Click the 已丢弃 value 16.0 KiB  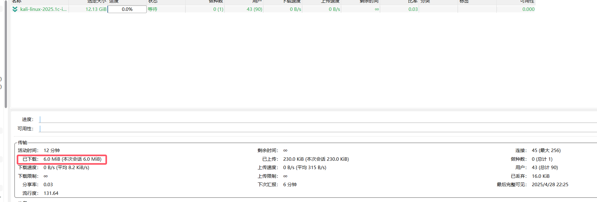click(541, 176)
